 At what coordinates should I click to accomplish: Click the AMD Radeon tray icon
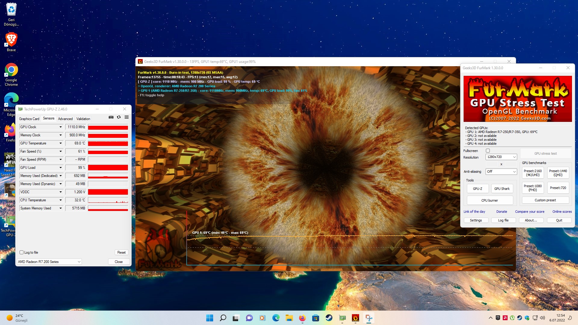pyautogui.click(x=505, y=318)
